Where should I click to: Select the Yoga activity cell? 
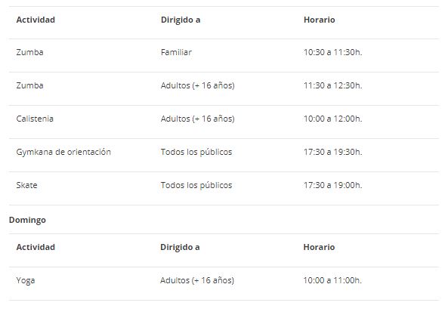(x=26, y=280)
